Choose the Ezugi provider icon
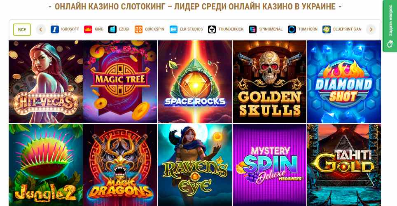 pos(112,29)
